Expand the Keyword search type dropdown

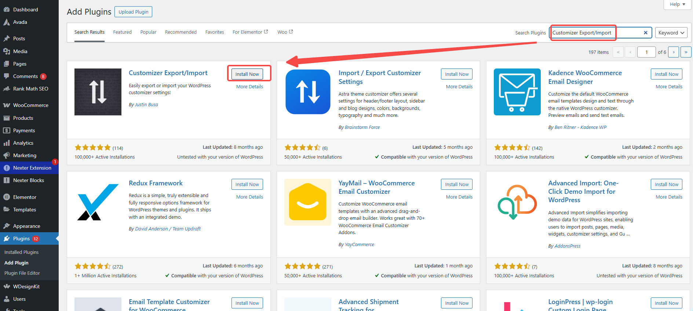pos(671,33)
